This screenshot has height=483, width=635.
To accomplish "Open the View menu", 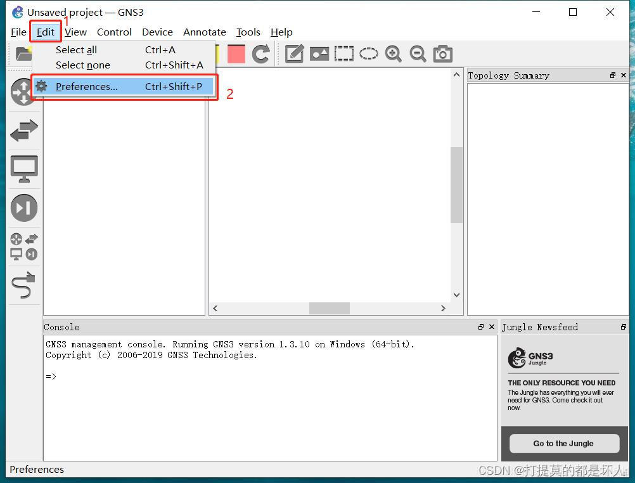I will coord(75,32).
